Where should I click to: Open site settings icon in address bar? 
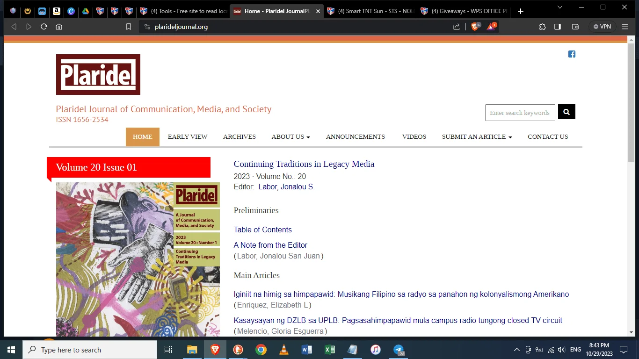(x=147, y=27)
